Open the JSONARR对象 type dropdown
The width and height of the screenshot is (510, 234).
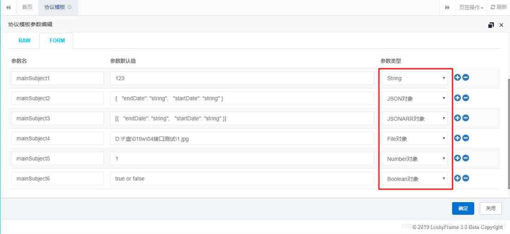coord(414,118)
